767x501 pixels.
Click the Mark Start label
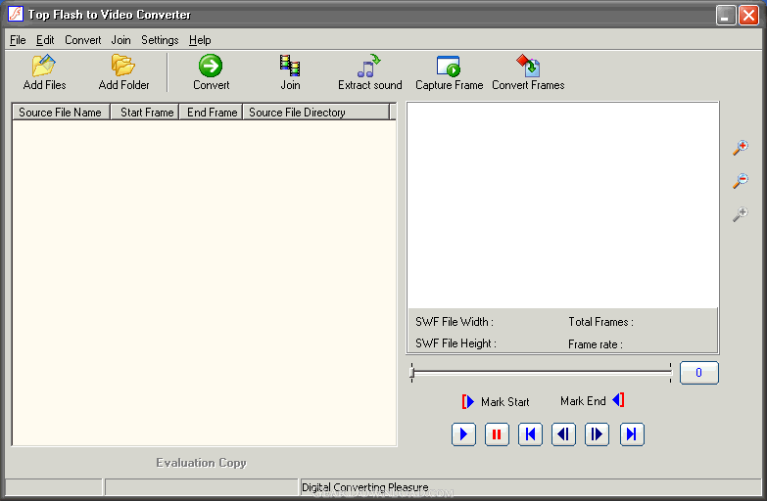[504, 402]
